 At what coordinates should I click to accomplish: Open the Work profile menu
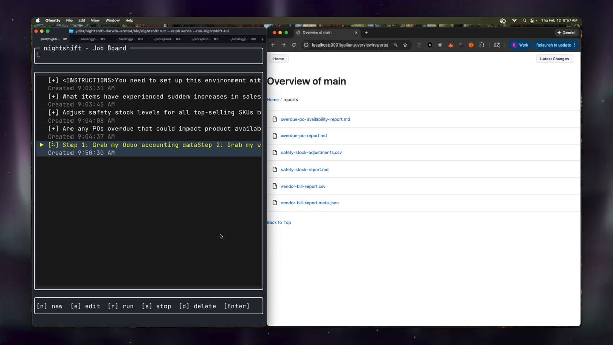click(x=520, y=45)
